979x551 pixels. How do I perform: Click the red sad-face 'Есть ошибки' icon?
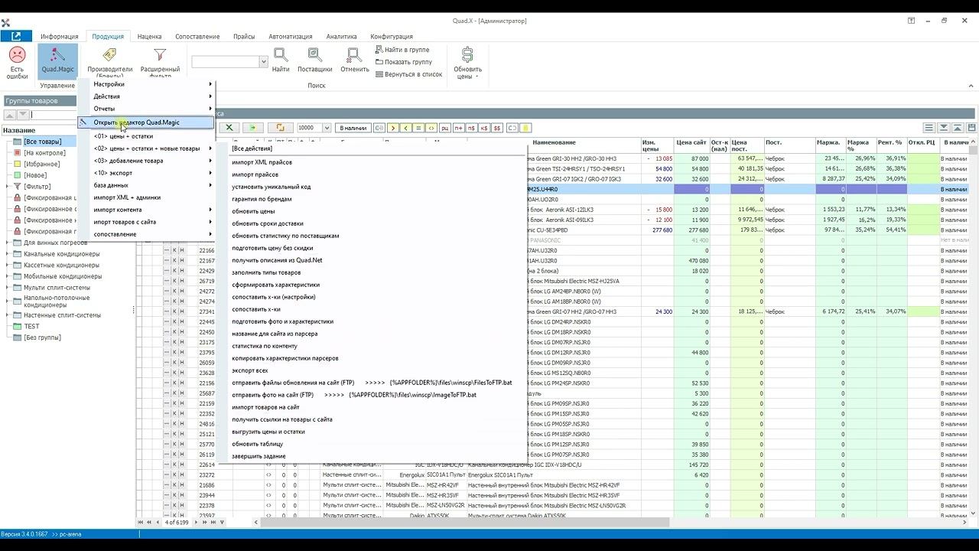pyautogui.click(x=17, y=55)
